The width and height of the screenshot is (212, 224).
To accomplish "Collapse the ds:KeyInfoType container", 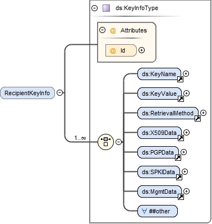I will pos(95,8).
